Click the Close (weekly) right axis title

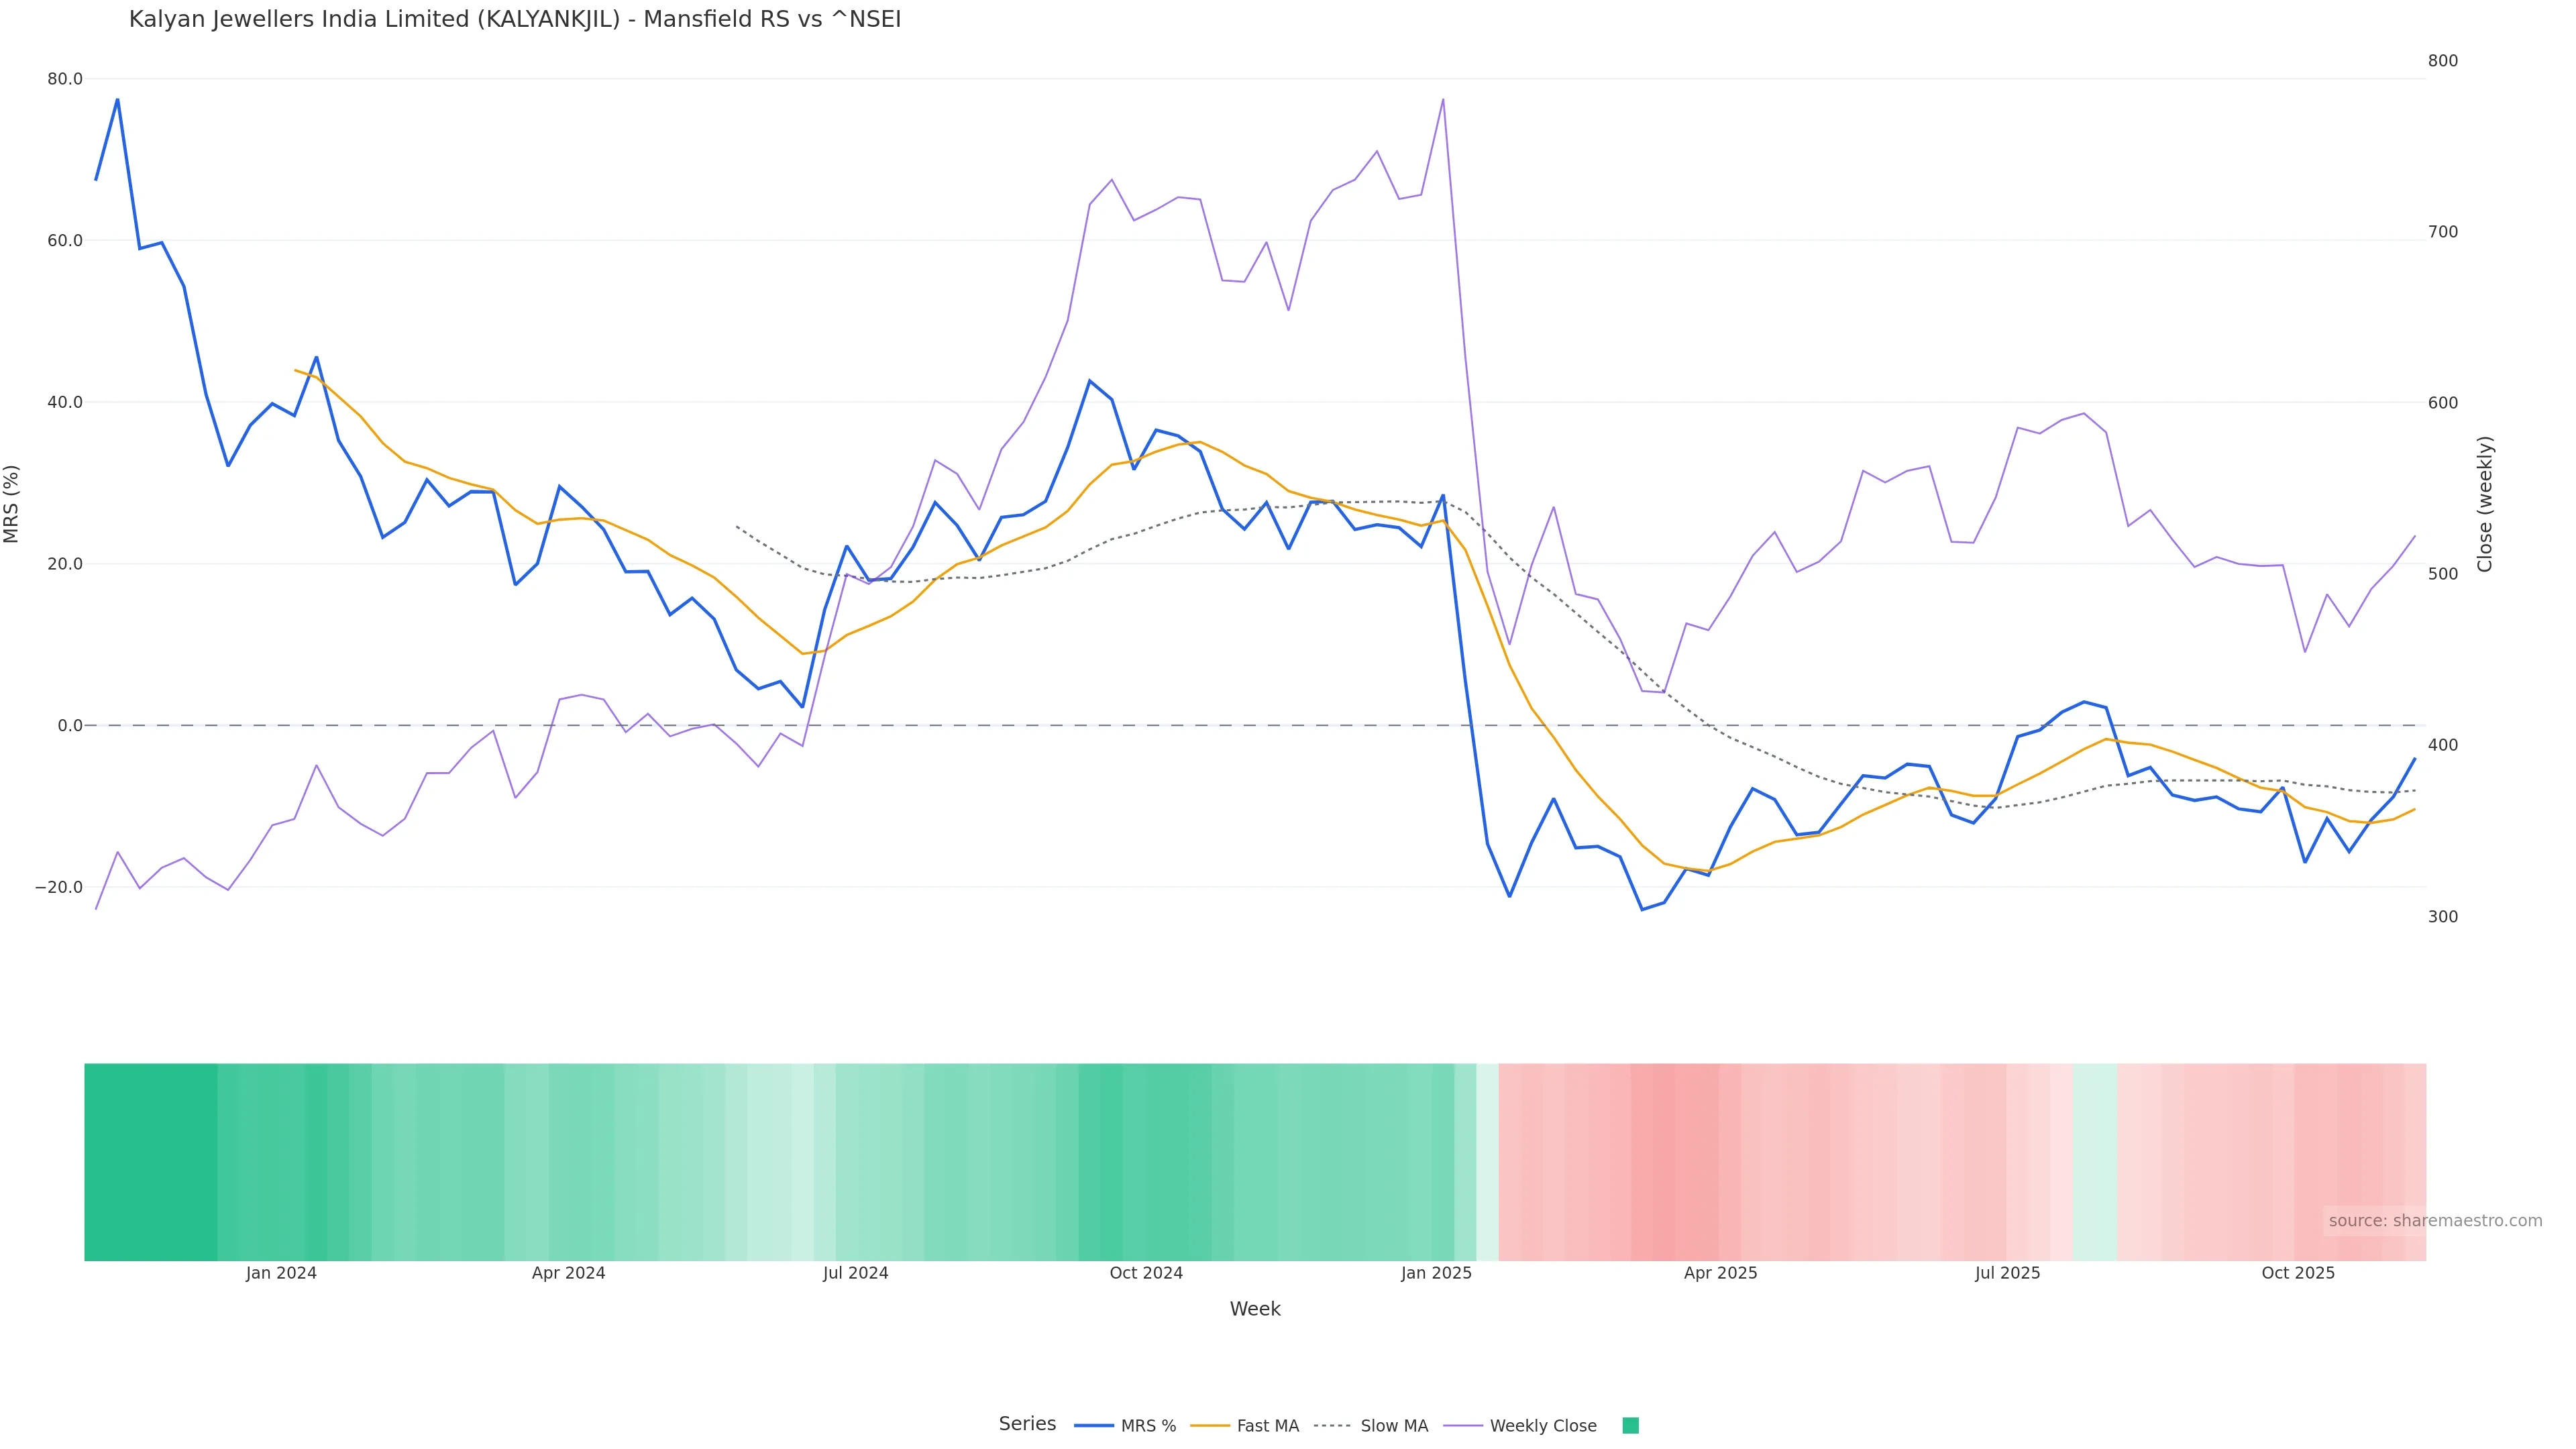[x=2485, y=504]
